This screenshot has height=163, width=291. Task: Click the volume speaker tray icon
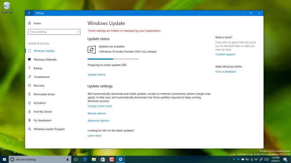tap(256, 159)
